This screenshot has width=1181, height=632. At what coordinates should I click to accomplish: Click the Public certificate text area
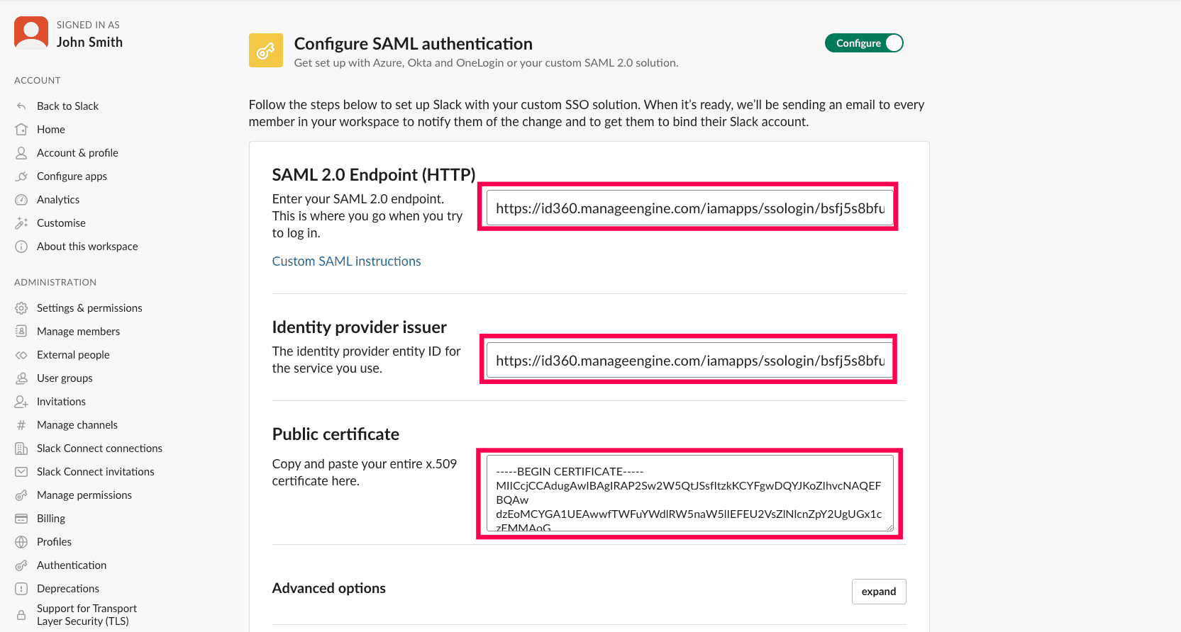[688, 492]
